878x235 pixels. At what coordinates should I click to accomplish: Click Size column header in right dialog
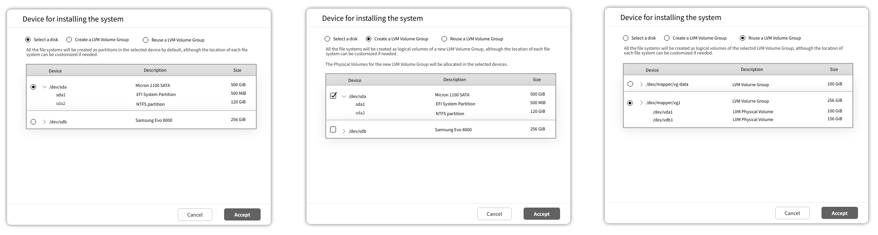pos(834,69)
